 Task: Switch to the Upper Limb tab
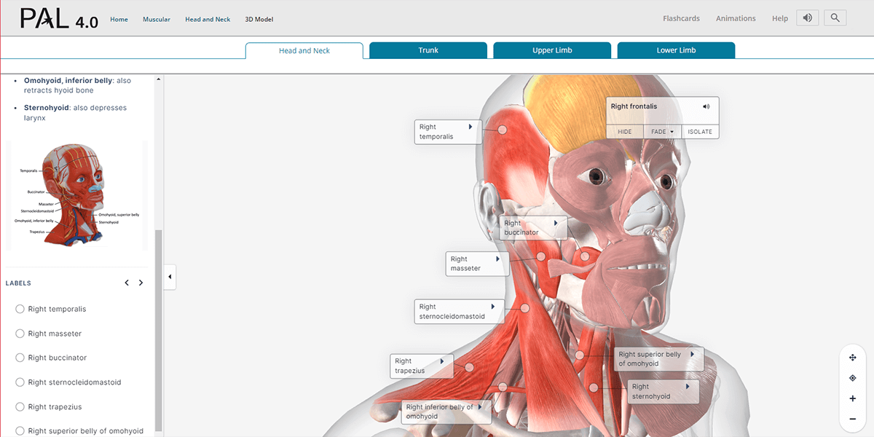point(552,50)
